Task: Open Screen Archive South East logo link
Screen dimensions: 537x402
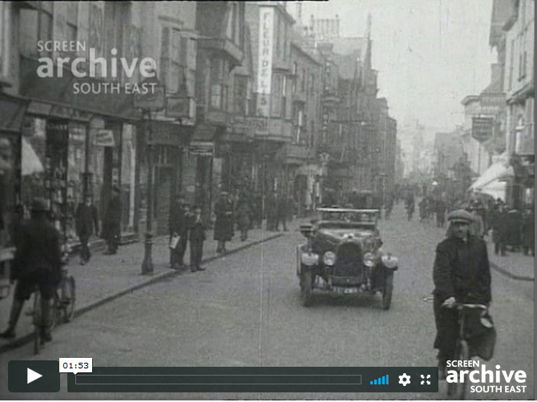Action: pos(486,376)
